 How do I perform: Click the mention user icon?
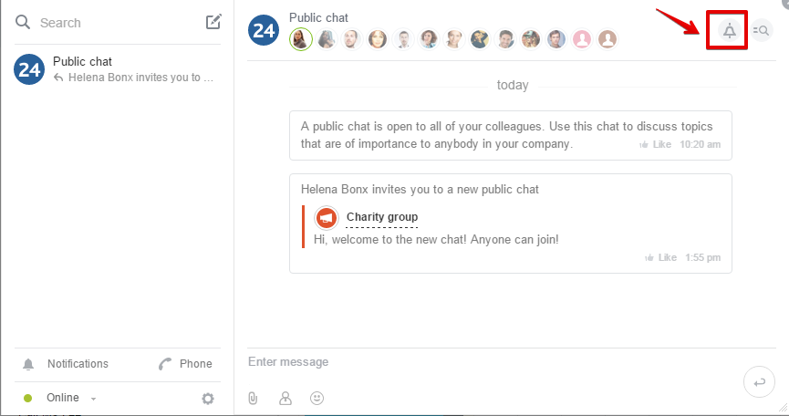click(285, 398)
